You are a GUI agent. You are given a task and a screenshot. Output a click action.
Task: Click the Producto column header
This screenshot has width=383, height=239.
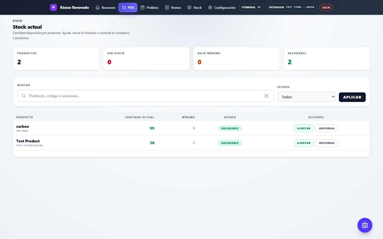pos(25,117)
